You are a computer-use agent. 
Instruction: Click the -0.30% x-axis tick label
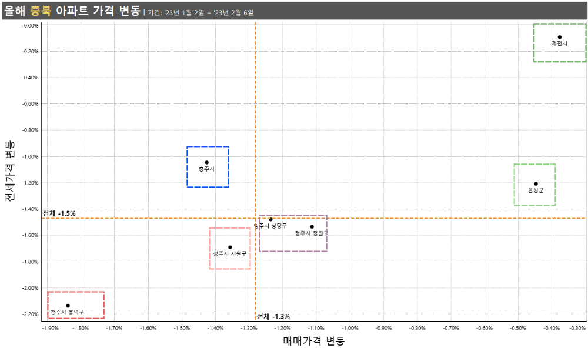coord(577,328)
